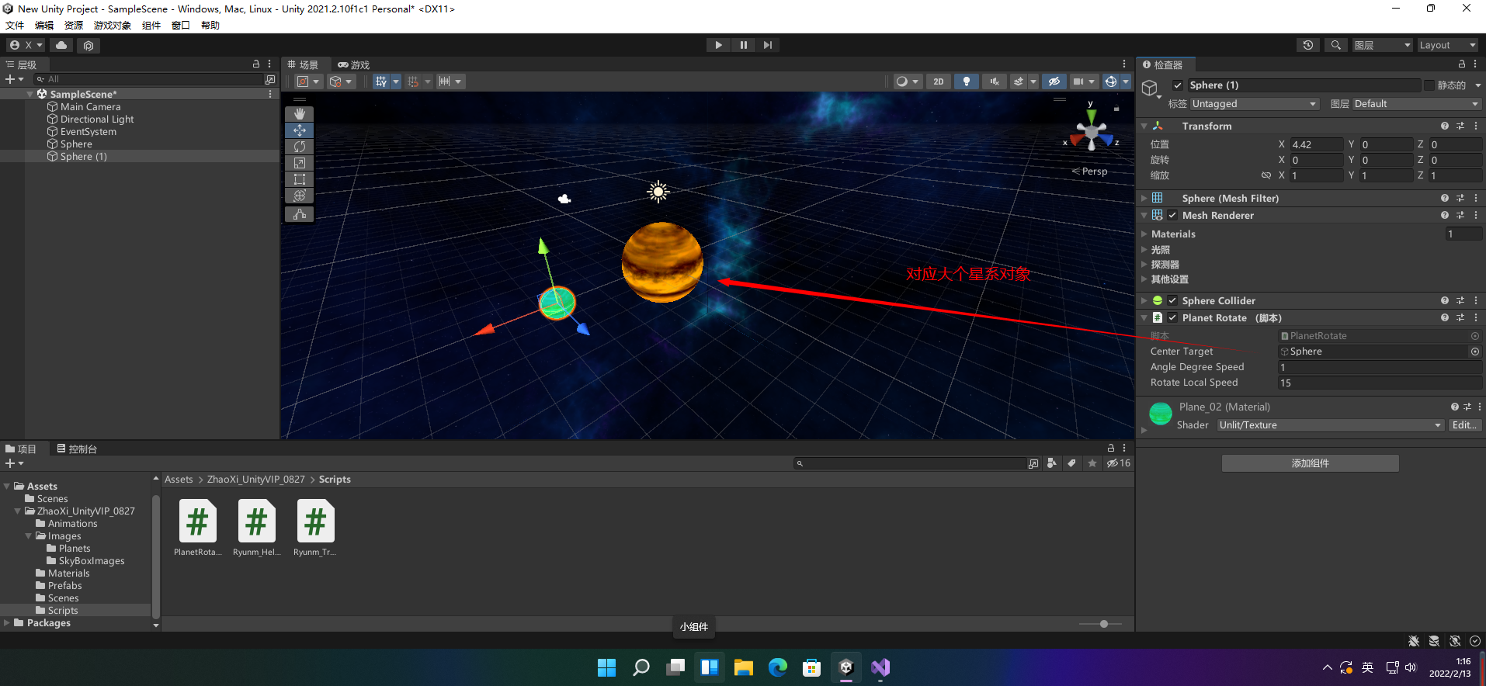
Task: Click the search magnifier in top toolbar
Action: pos(1335,45)
